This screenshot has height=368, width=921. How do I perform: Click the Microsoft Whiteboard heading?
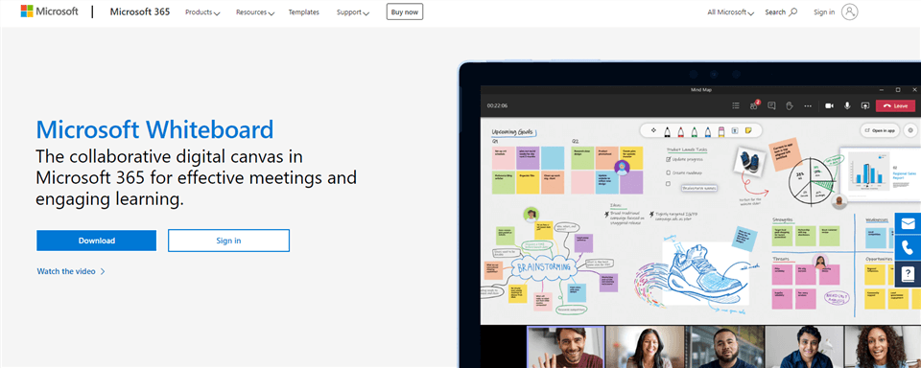tap(154, 129)
